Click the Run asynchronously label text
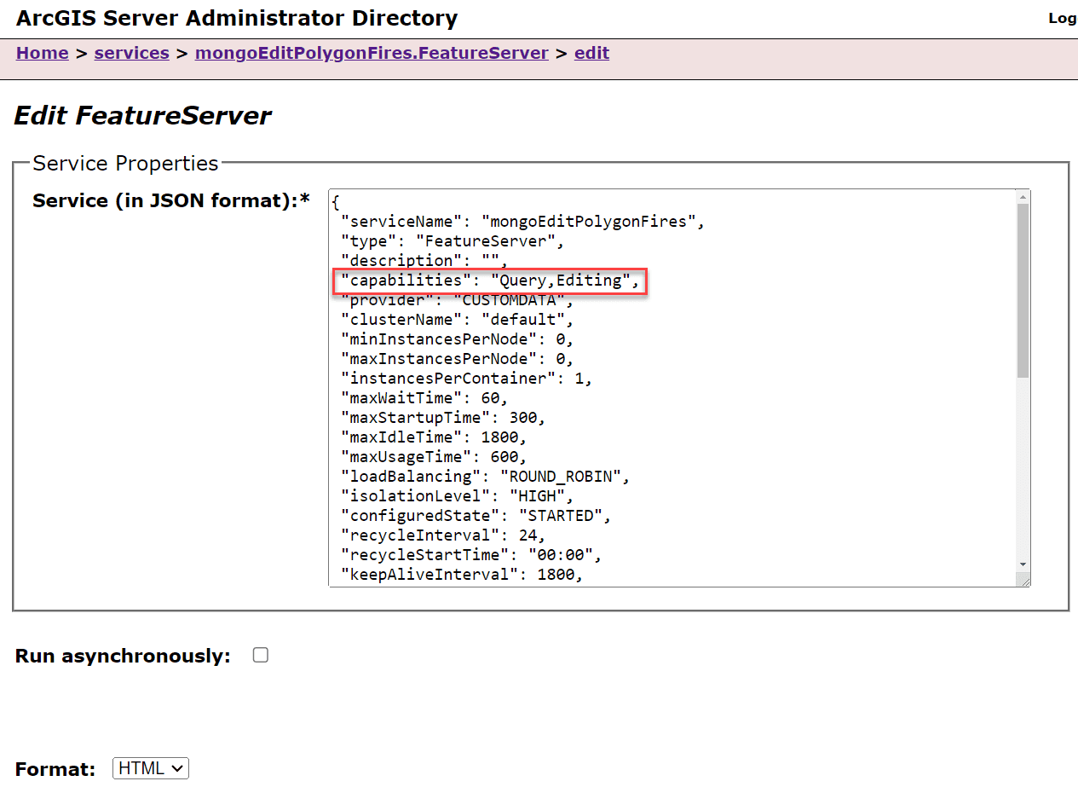Viewport: 1078px width, 787px height. [x=121, y=655]
